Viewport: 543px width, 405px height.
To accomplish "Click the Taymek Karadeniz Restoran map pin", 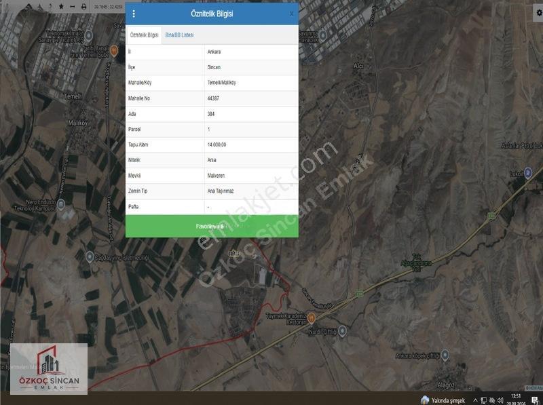I will pos(311,317).
